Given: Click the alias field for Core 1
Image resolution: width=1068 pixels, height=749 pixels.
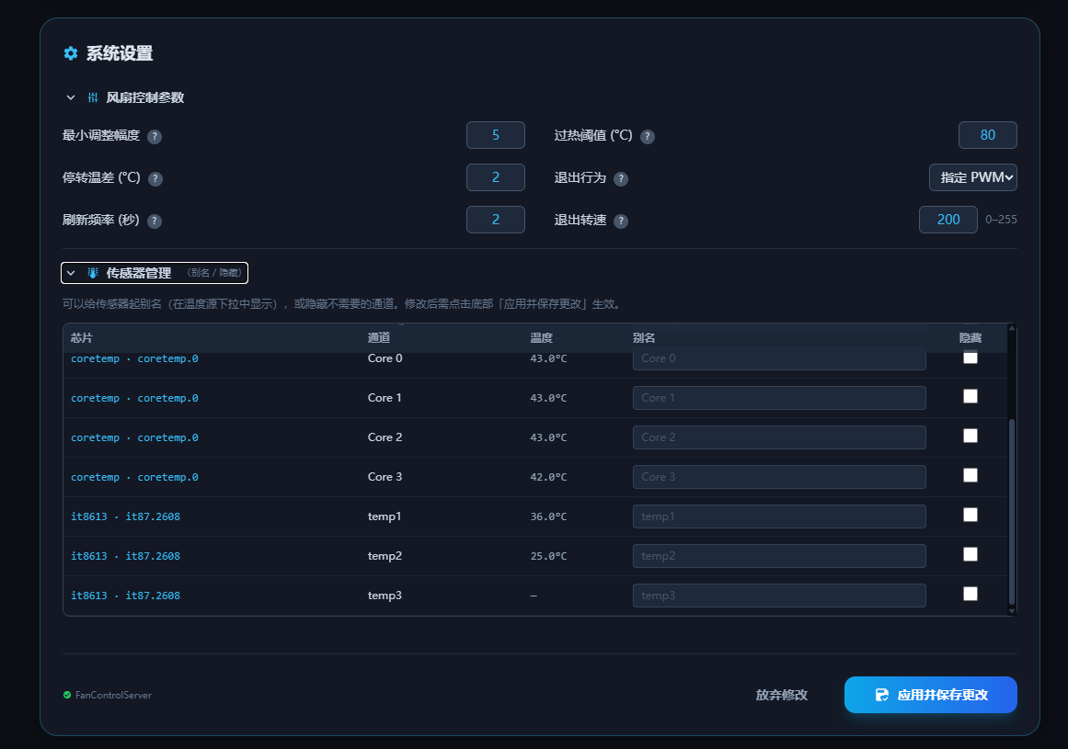Looking at the screenshot, I should [x=779, y=398].
